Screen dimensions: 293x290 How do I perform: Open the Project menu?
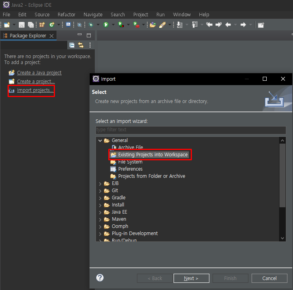coord(141,15)
